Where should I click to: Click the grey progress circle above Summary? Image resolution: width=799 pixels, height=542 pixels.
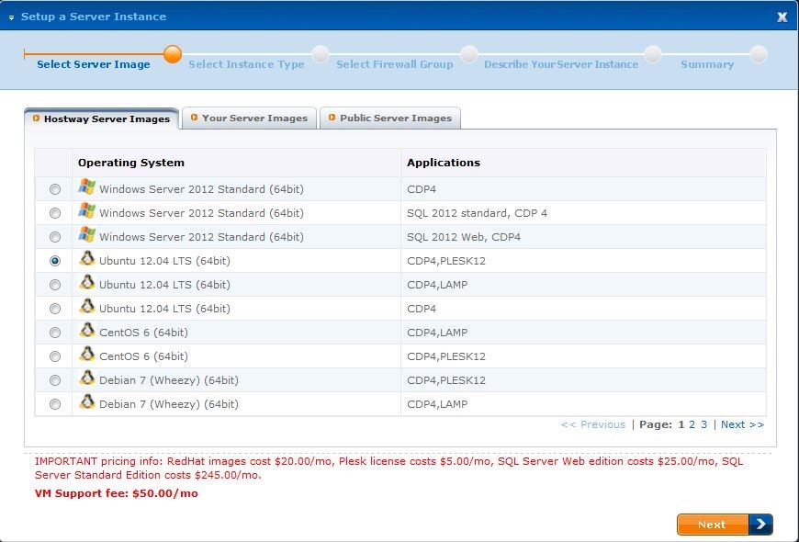pos(759,54)
